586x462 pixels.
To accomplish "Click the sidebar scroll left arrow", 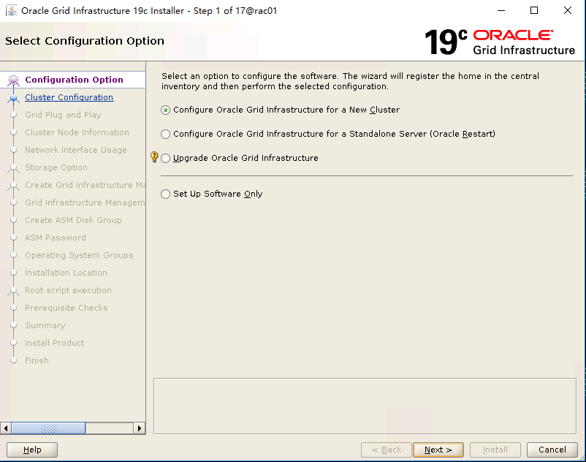I will (x=6, y=428).
